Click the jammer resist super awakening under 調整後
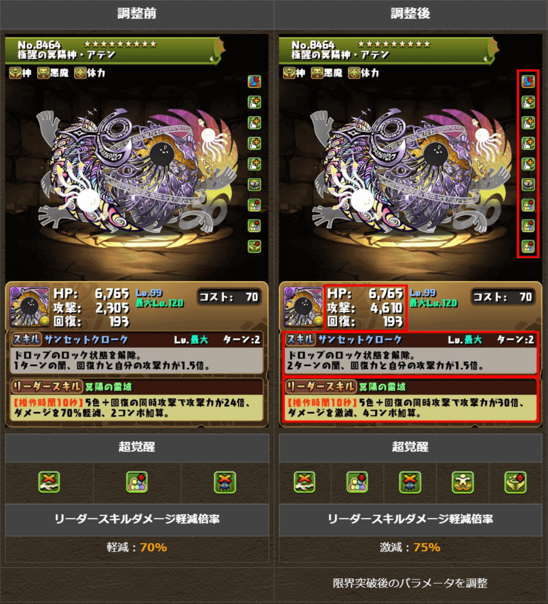Viewport: 548px width, 604px height. 410,482
